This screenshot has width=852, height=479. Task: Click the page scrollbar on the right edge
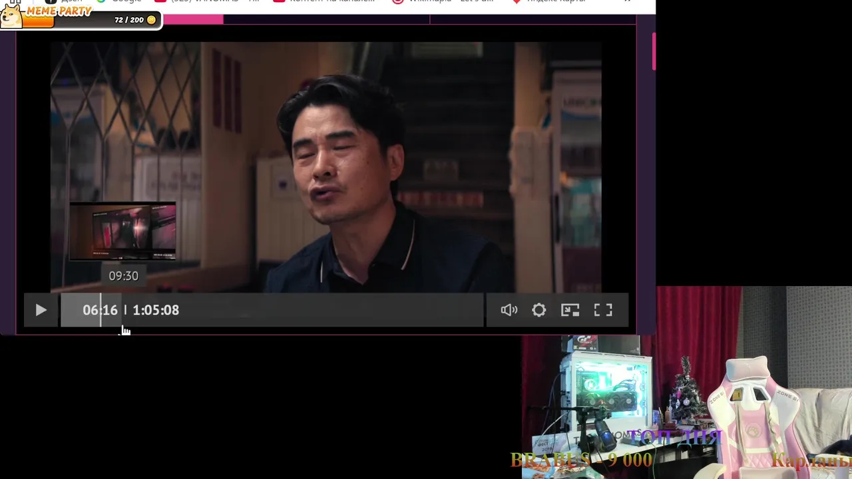click(654, 52)
